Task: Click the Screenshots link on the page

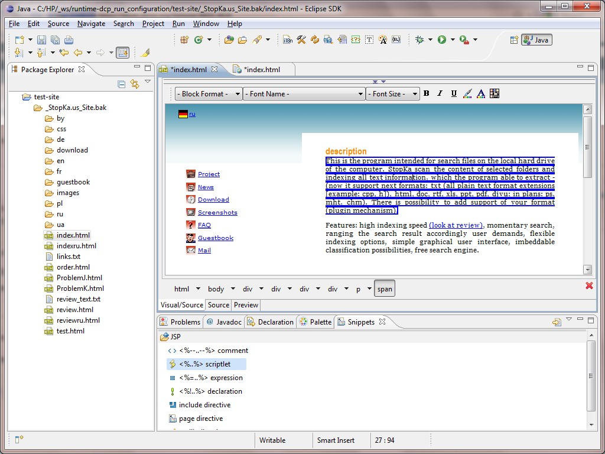Action: 217,212
